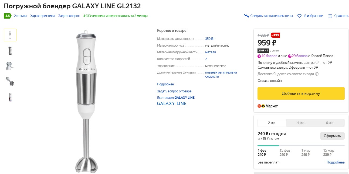Open Все товары GALAXY LINE
This screenshot has height=174, width=349.
coord(176,98)
